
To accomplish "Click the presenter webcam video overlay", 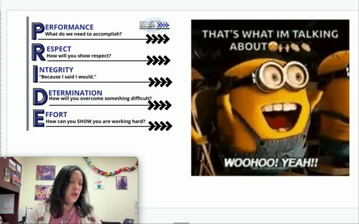I will (69, 190).
